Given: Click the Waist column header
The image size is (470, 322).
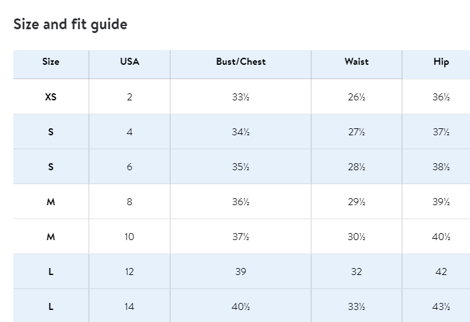Looking at the screenshot, I should [356, 62].
